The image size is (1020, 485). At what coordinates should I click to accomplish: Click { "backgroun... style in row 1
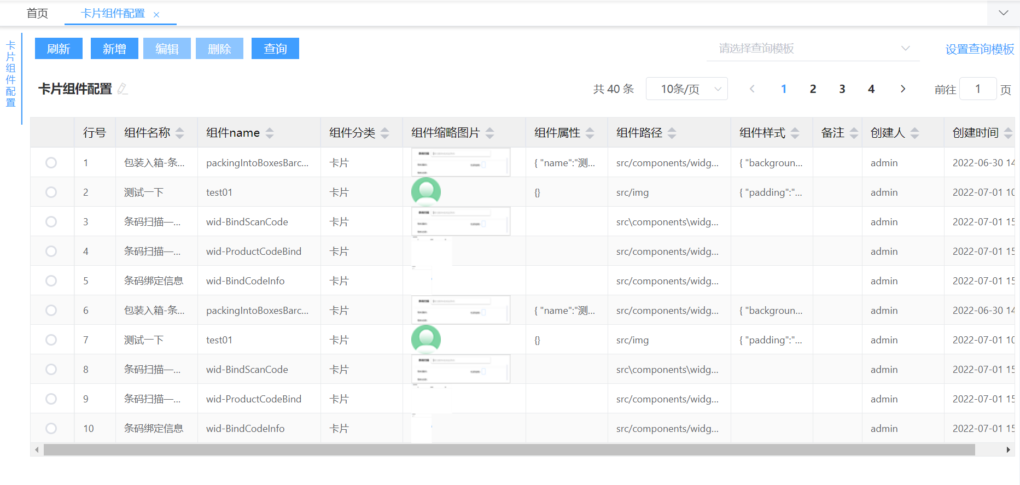[x=771, y=162]
